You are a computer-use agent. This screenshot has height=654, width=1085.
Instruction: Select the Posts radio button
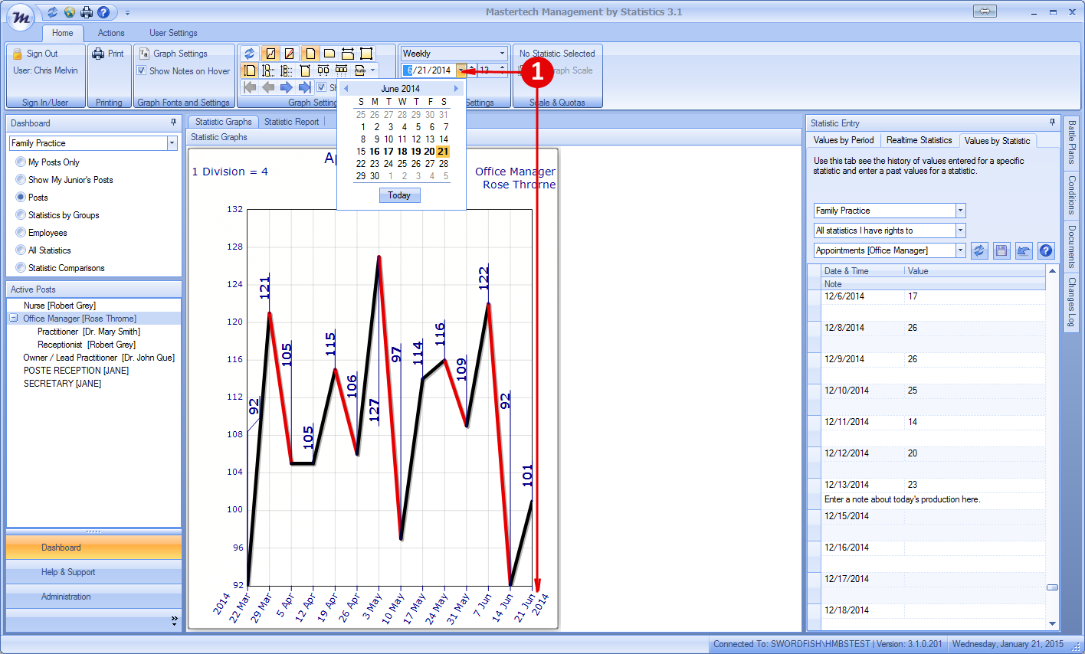(x=21, y=198)
